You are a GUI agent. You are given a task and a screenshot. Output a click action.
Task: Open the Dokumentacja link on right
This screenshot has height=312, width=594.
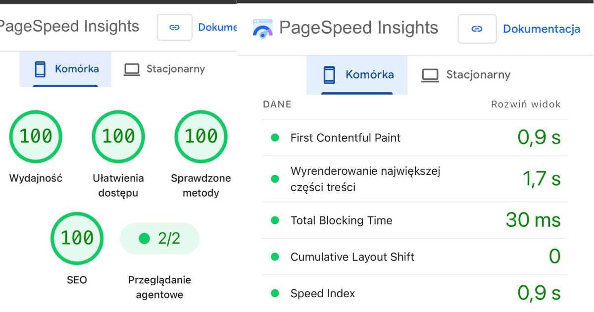pyautogui.click(x=542, y=29)
